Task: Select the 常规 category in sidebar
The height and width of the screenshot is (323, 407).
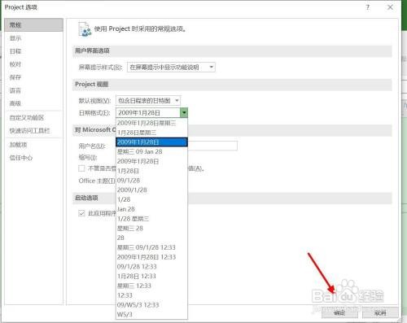Action: [33, 25]
